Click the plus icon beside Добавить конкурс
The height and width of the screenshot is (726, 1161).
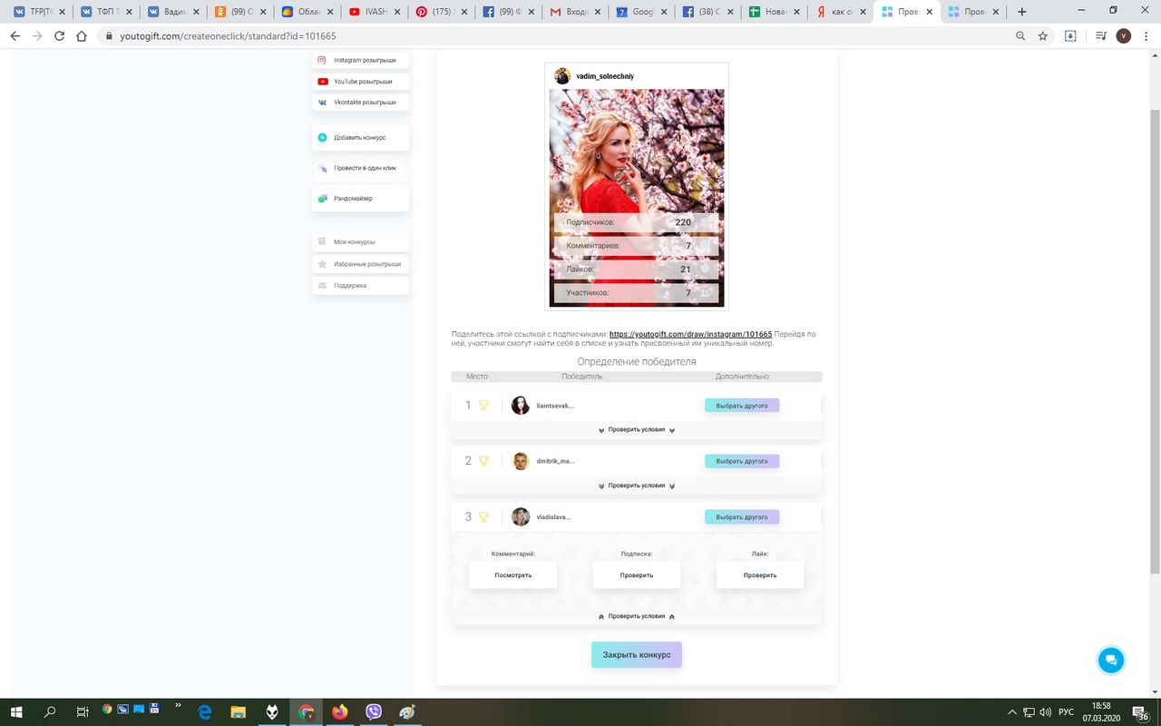tap(322, 138)
